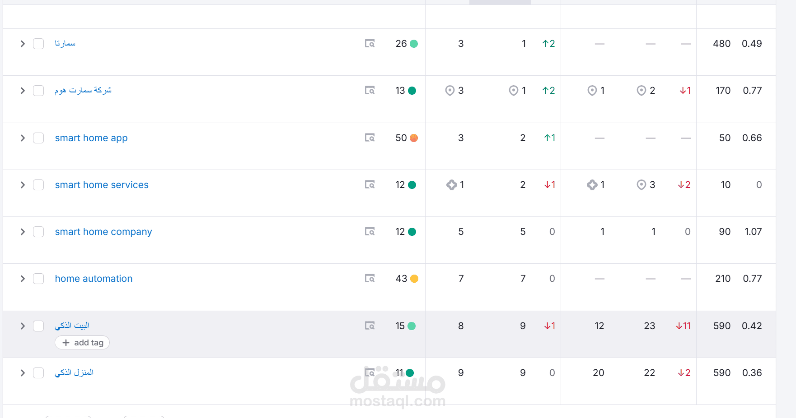Expand the smart home services row

23,185
